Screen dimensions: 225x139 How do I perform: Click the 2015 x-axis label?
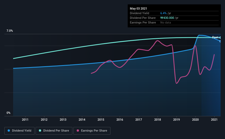101,120
